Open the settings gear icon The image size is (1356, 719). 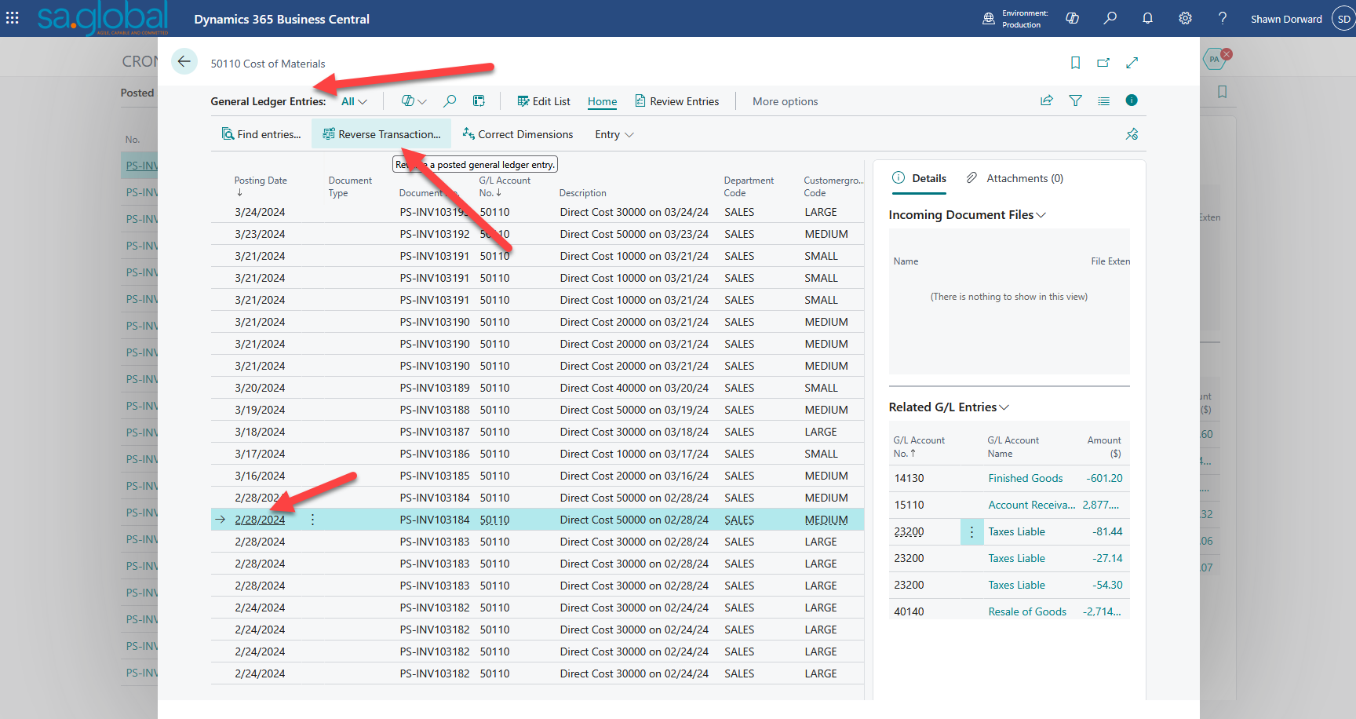1185,19
